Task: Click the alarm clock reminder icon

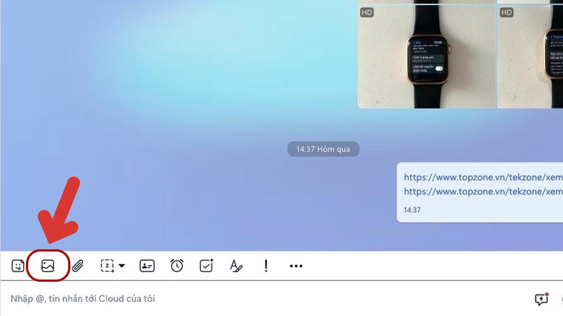Action: click(x=177, y=266)
